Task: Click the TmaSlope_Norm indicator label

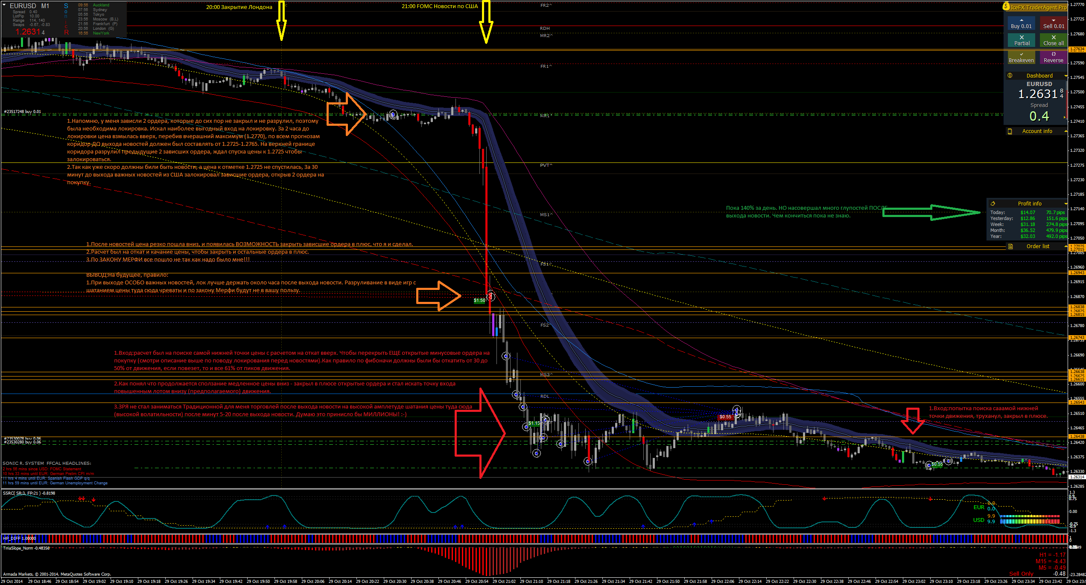Action: coord(26,548)
